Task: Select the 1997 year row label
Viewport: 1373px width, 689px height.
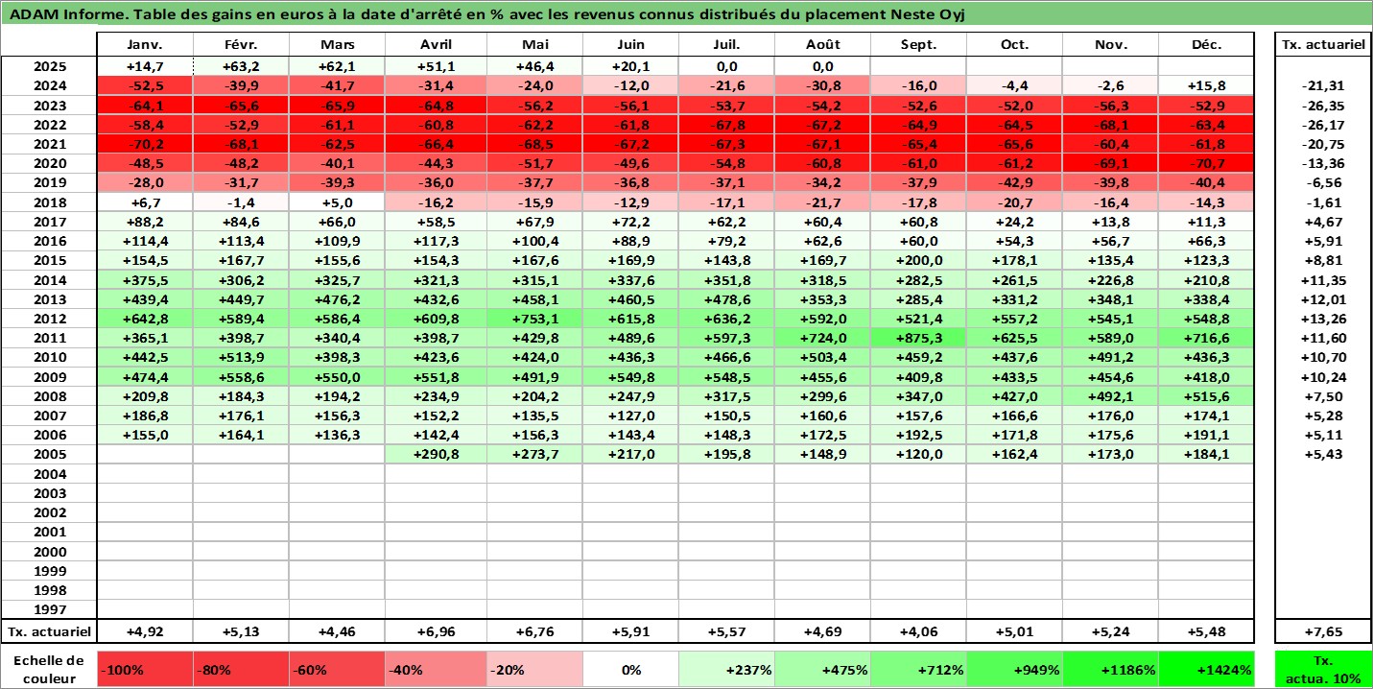Action: tap(49, 609)
